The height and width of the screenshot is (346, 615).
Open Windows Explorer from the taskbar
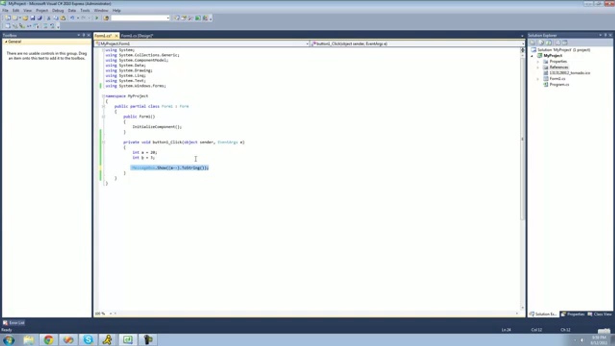tap(29, 340)
